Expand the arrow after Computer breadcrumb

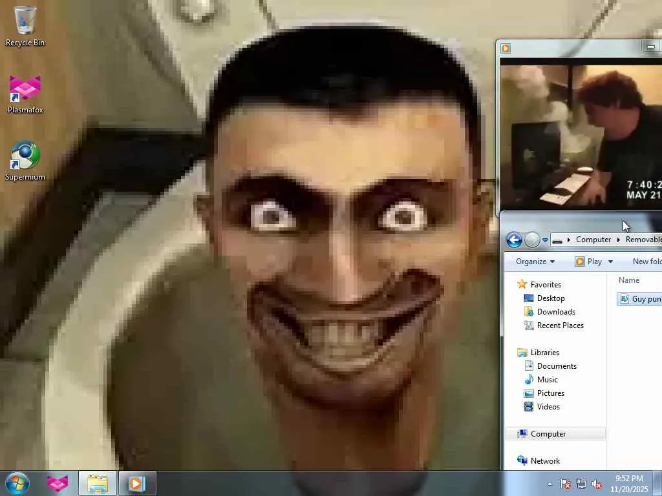[x=619, y=240]
